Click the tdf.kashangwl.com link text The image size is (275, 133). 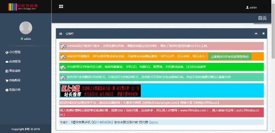pos(164,103)
